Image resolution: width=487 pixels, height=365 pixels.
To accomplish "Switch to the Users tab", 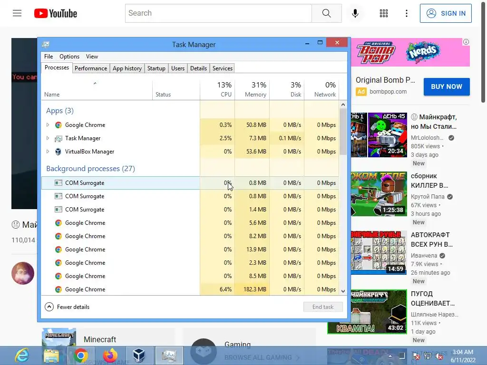I will pyautogui.click(x=178, y=68).
